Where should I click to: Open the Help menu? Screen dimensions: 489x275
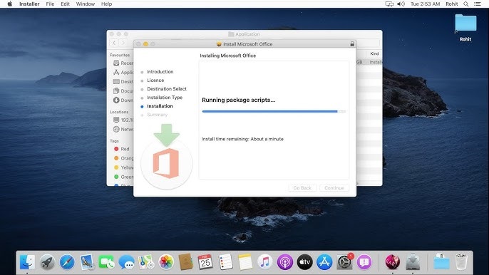coord(106,4)
